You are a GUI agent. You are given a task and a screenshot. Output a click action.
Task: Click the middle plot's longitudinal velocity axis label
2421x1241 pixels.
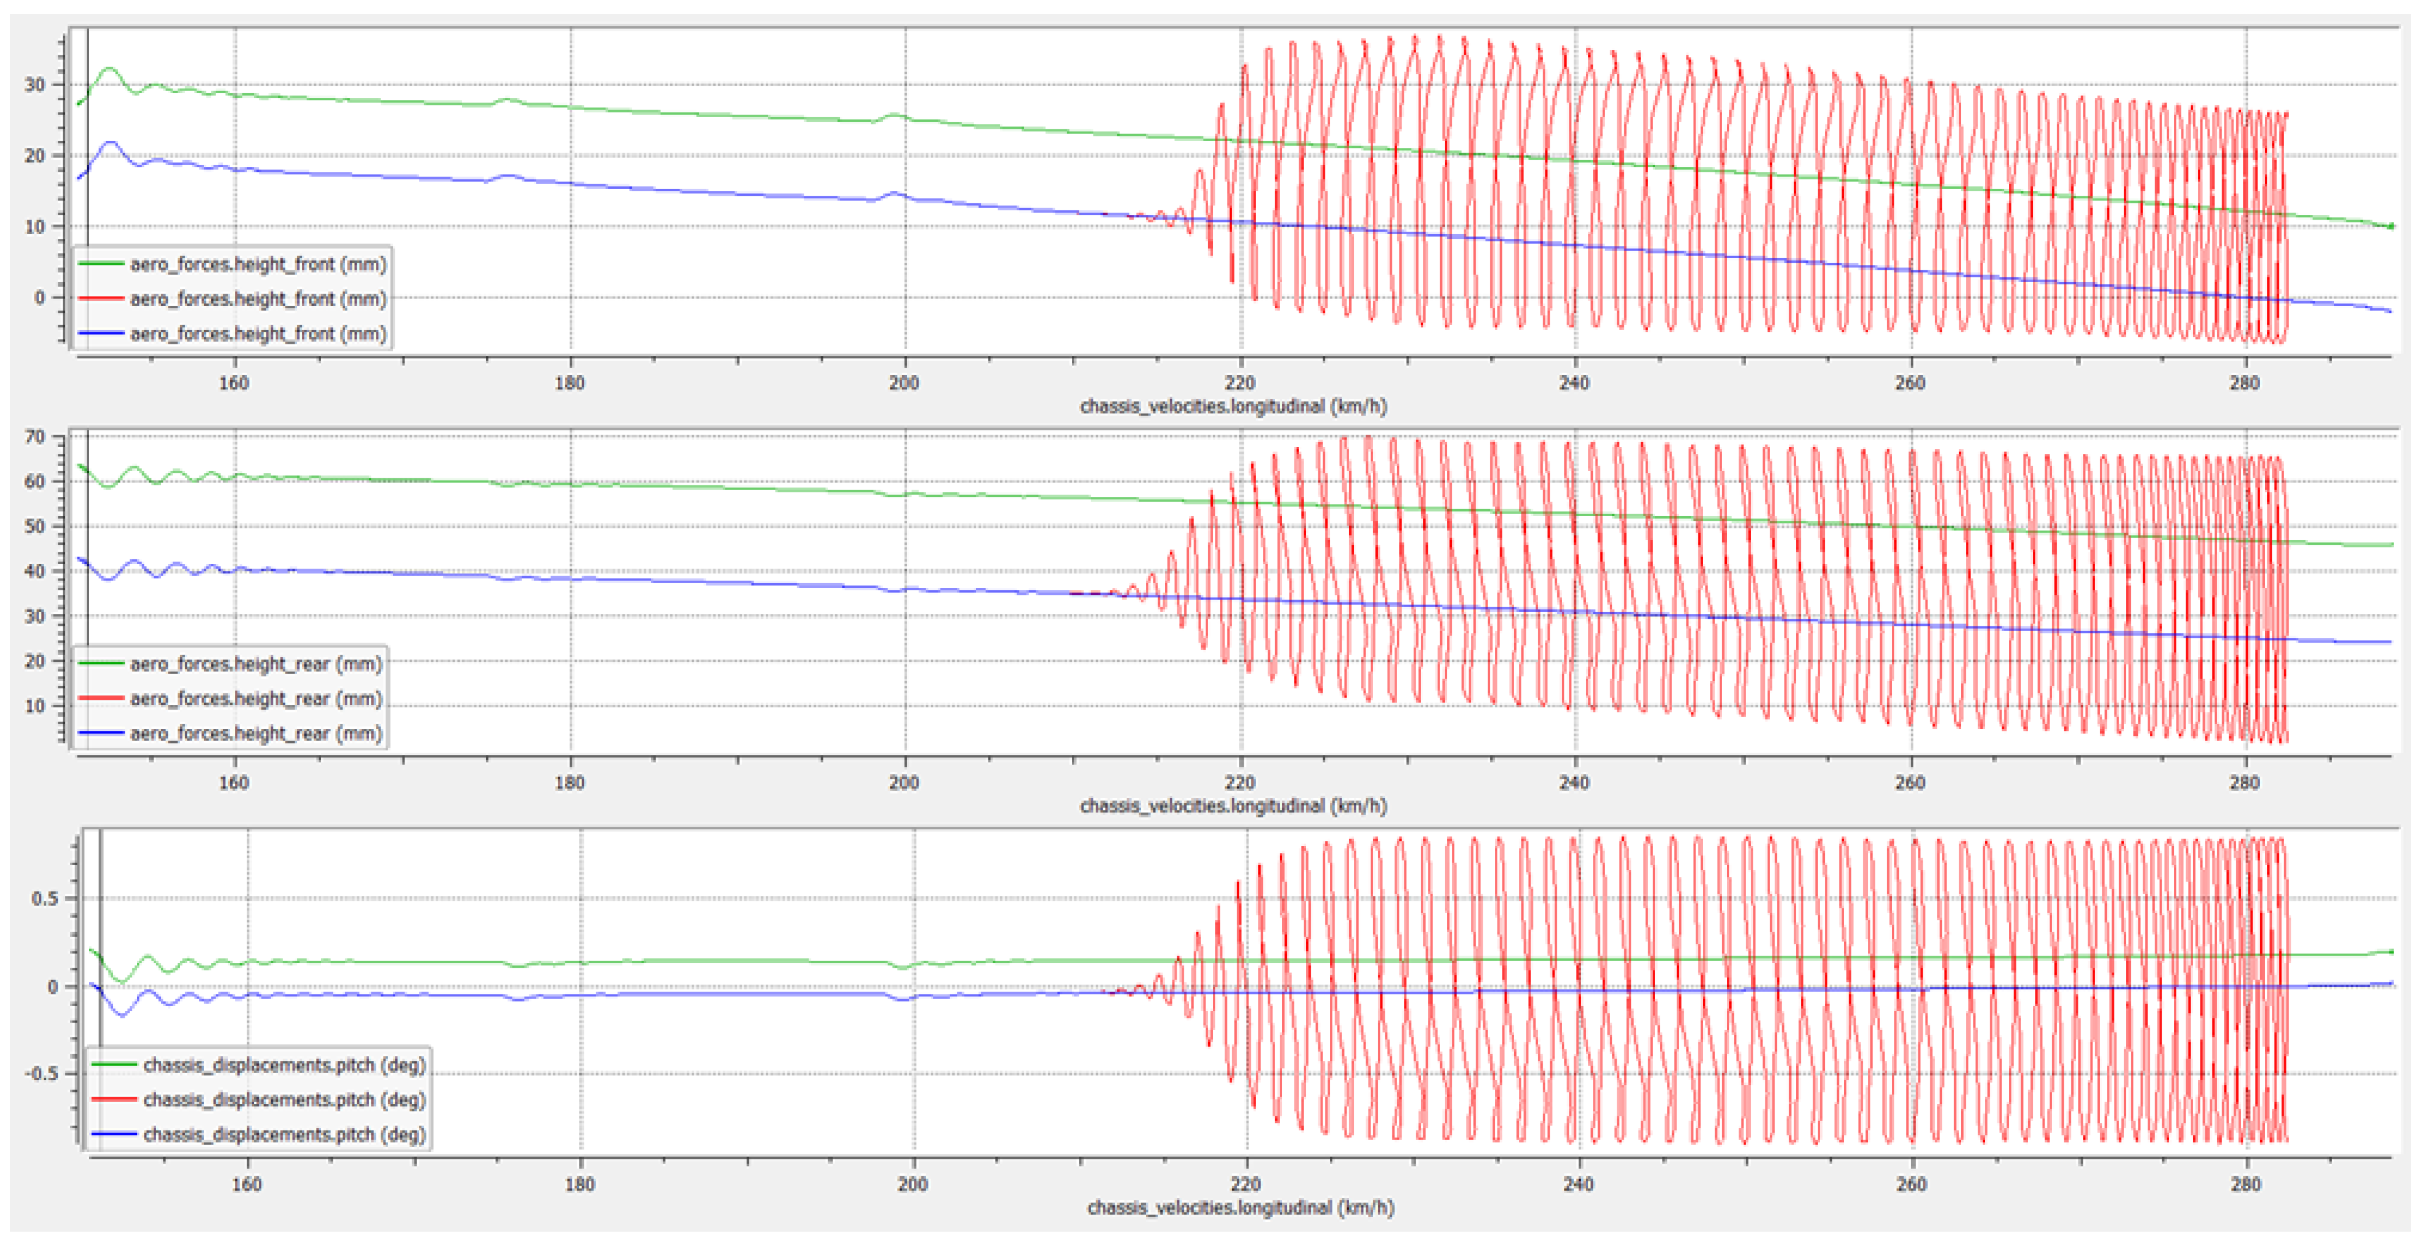(x=1233, y=806)
